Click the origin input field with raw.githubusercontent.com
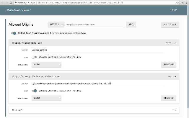 [94, 24]
